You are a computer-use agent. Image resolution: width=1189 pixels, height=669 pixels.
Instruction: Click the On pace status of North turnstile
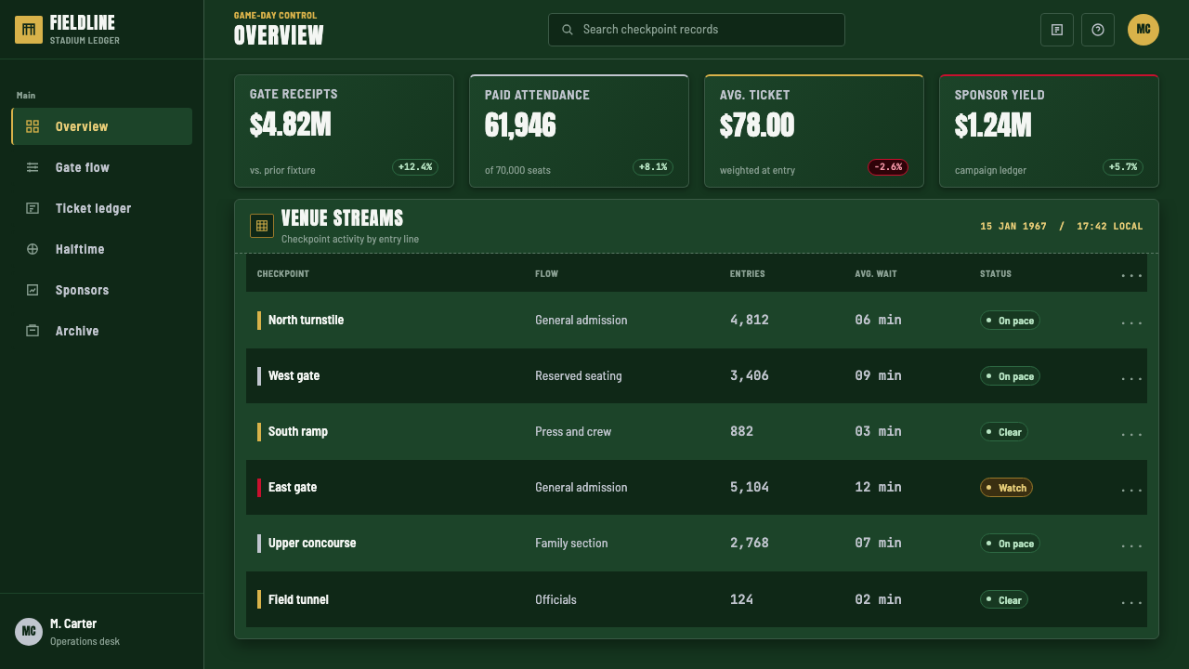(1010, 321)
